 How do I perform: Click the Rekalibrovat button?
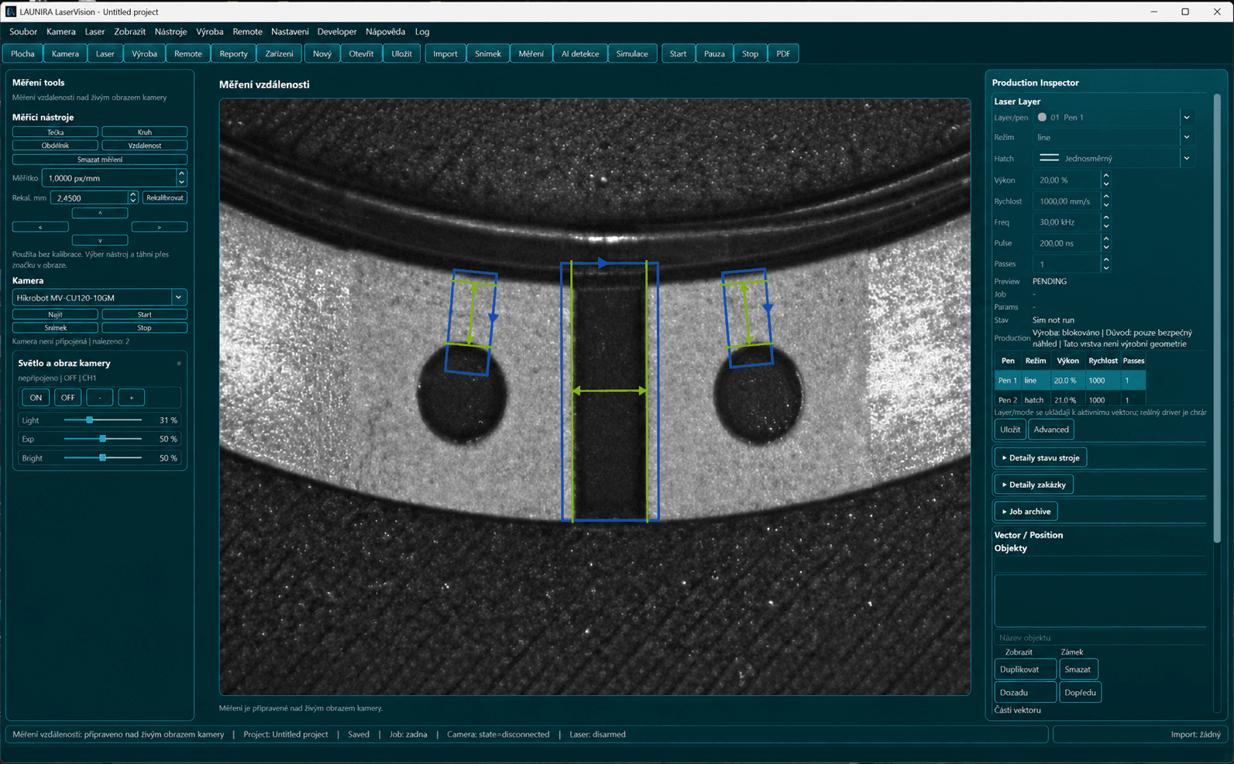coord(165,197)
